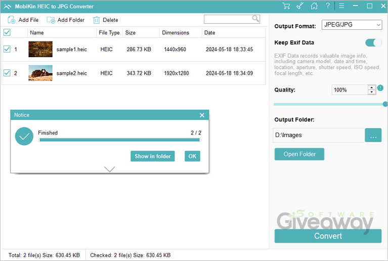Screen dimensions: 388x261
Task: Select the sample2.heic thumbnail
Action: point(40,73)
